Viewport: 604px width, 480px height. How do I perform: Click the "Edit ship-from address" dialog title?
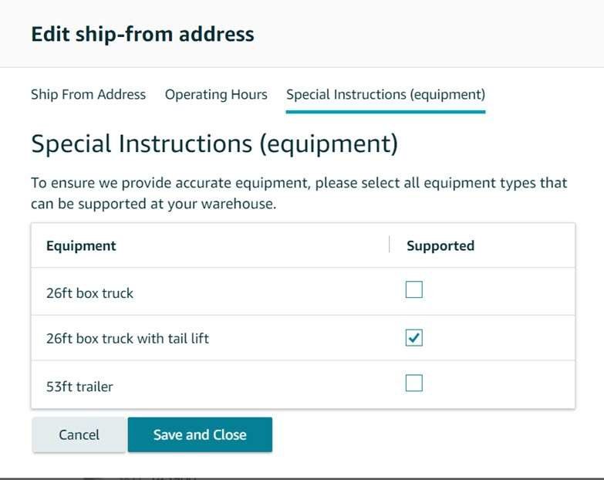click(142, 35)
